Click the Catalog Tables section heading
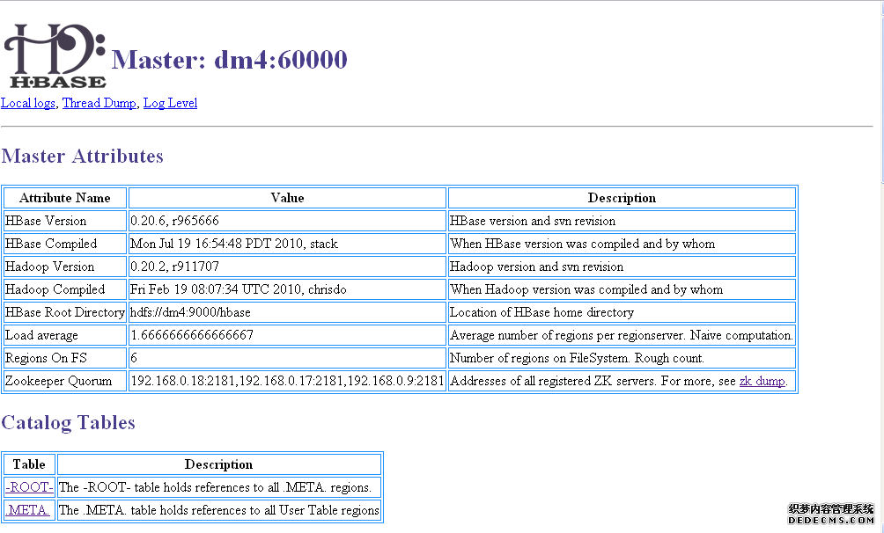884x533 pixels. click(x=68, y=423)
